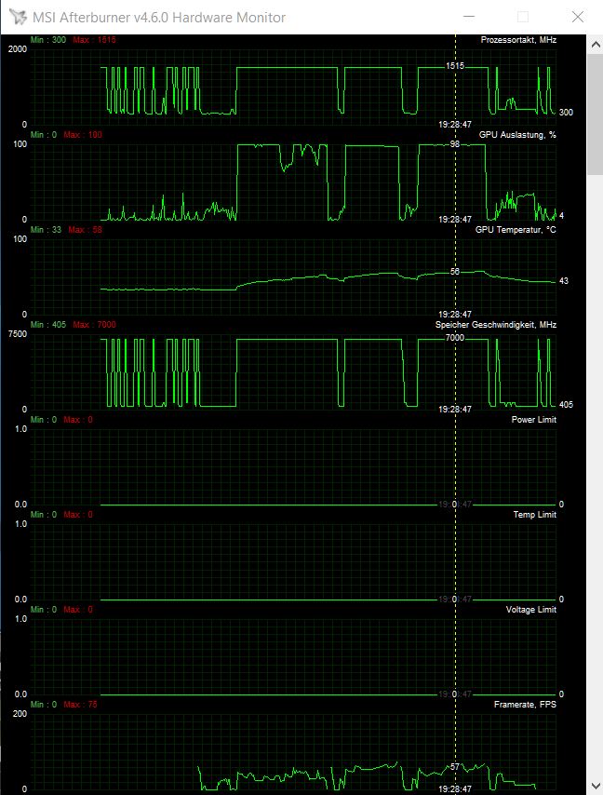Click the 19:28:47 timestamp under Prozessortakt graph
603x795 pixels.
click(454, 125)
